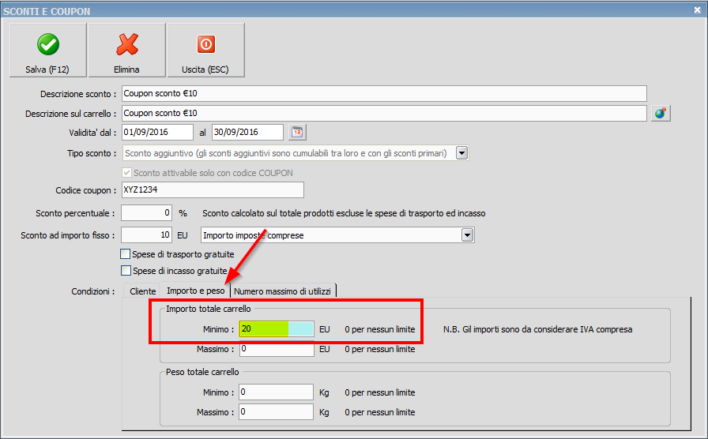This screenshot has height=439, width=708.
Task: Click the Codice coupon text field
Action: coord(212,190)
